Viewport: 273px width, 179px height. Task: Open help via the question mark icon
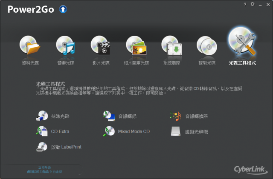pos(245,5)
